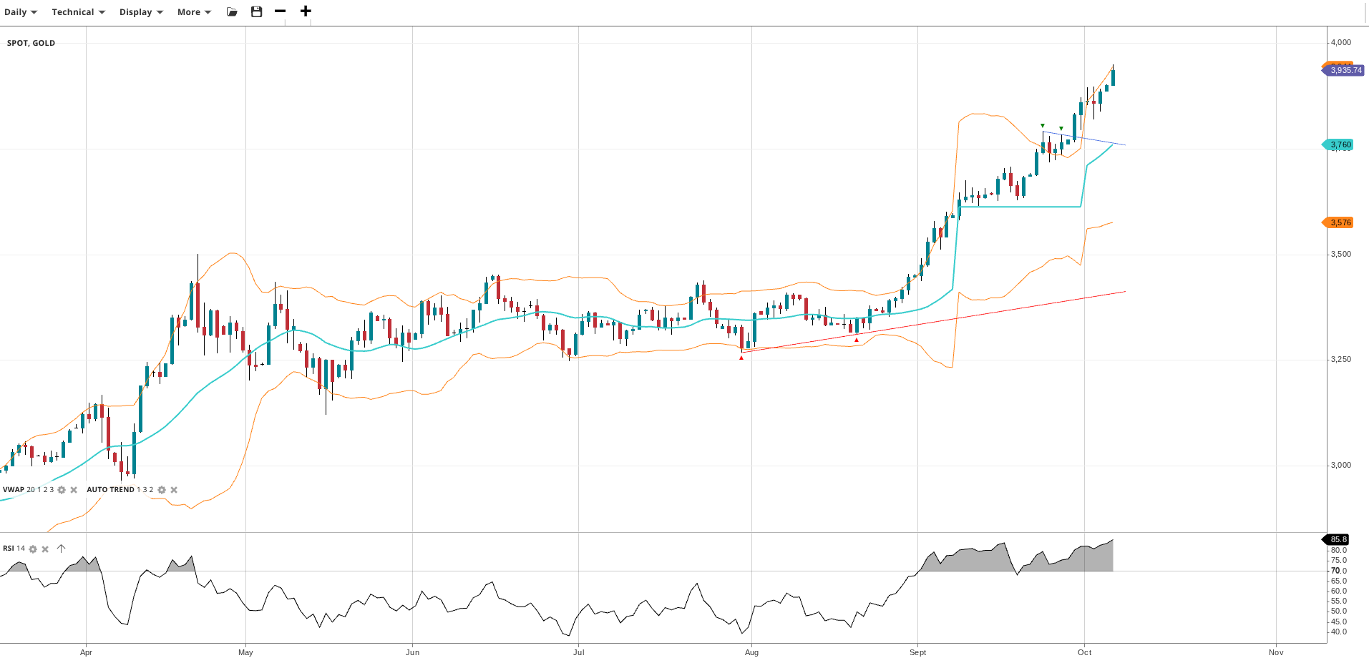This screenshot has width=1369, height=663.
Task: Remove the AUTO TREND indicator
Action: pyautogui.click(x=174, y=490)
